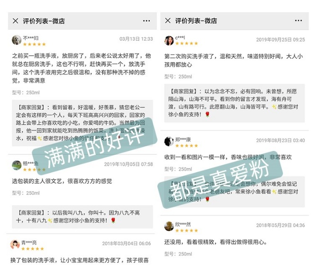The image size is (311, 275).
Task: Open the three-dot menu on left panel
Action: point(146,21)
